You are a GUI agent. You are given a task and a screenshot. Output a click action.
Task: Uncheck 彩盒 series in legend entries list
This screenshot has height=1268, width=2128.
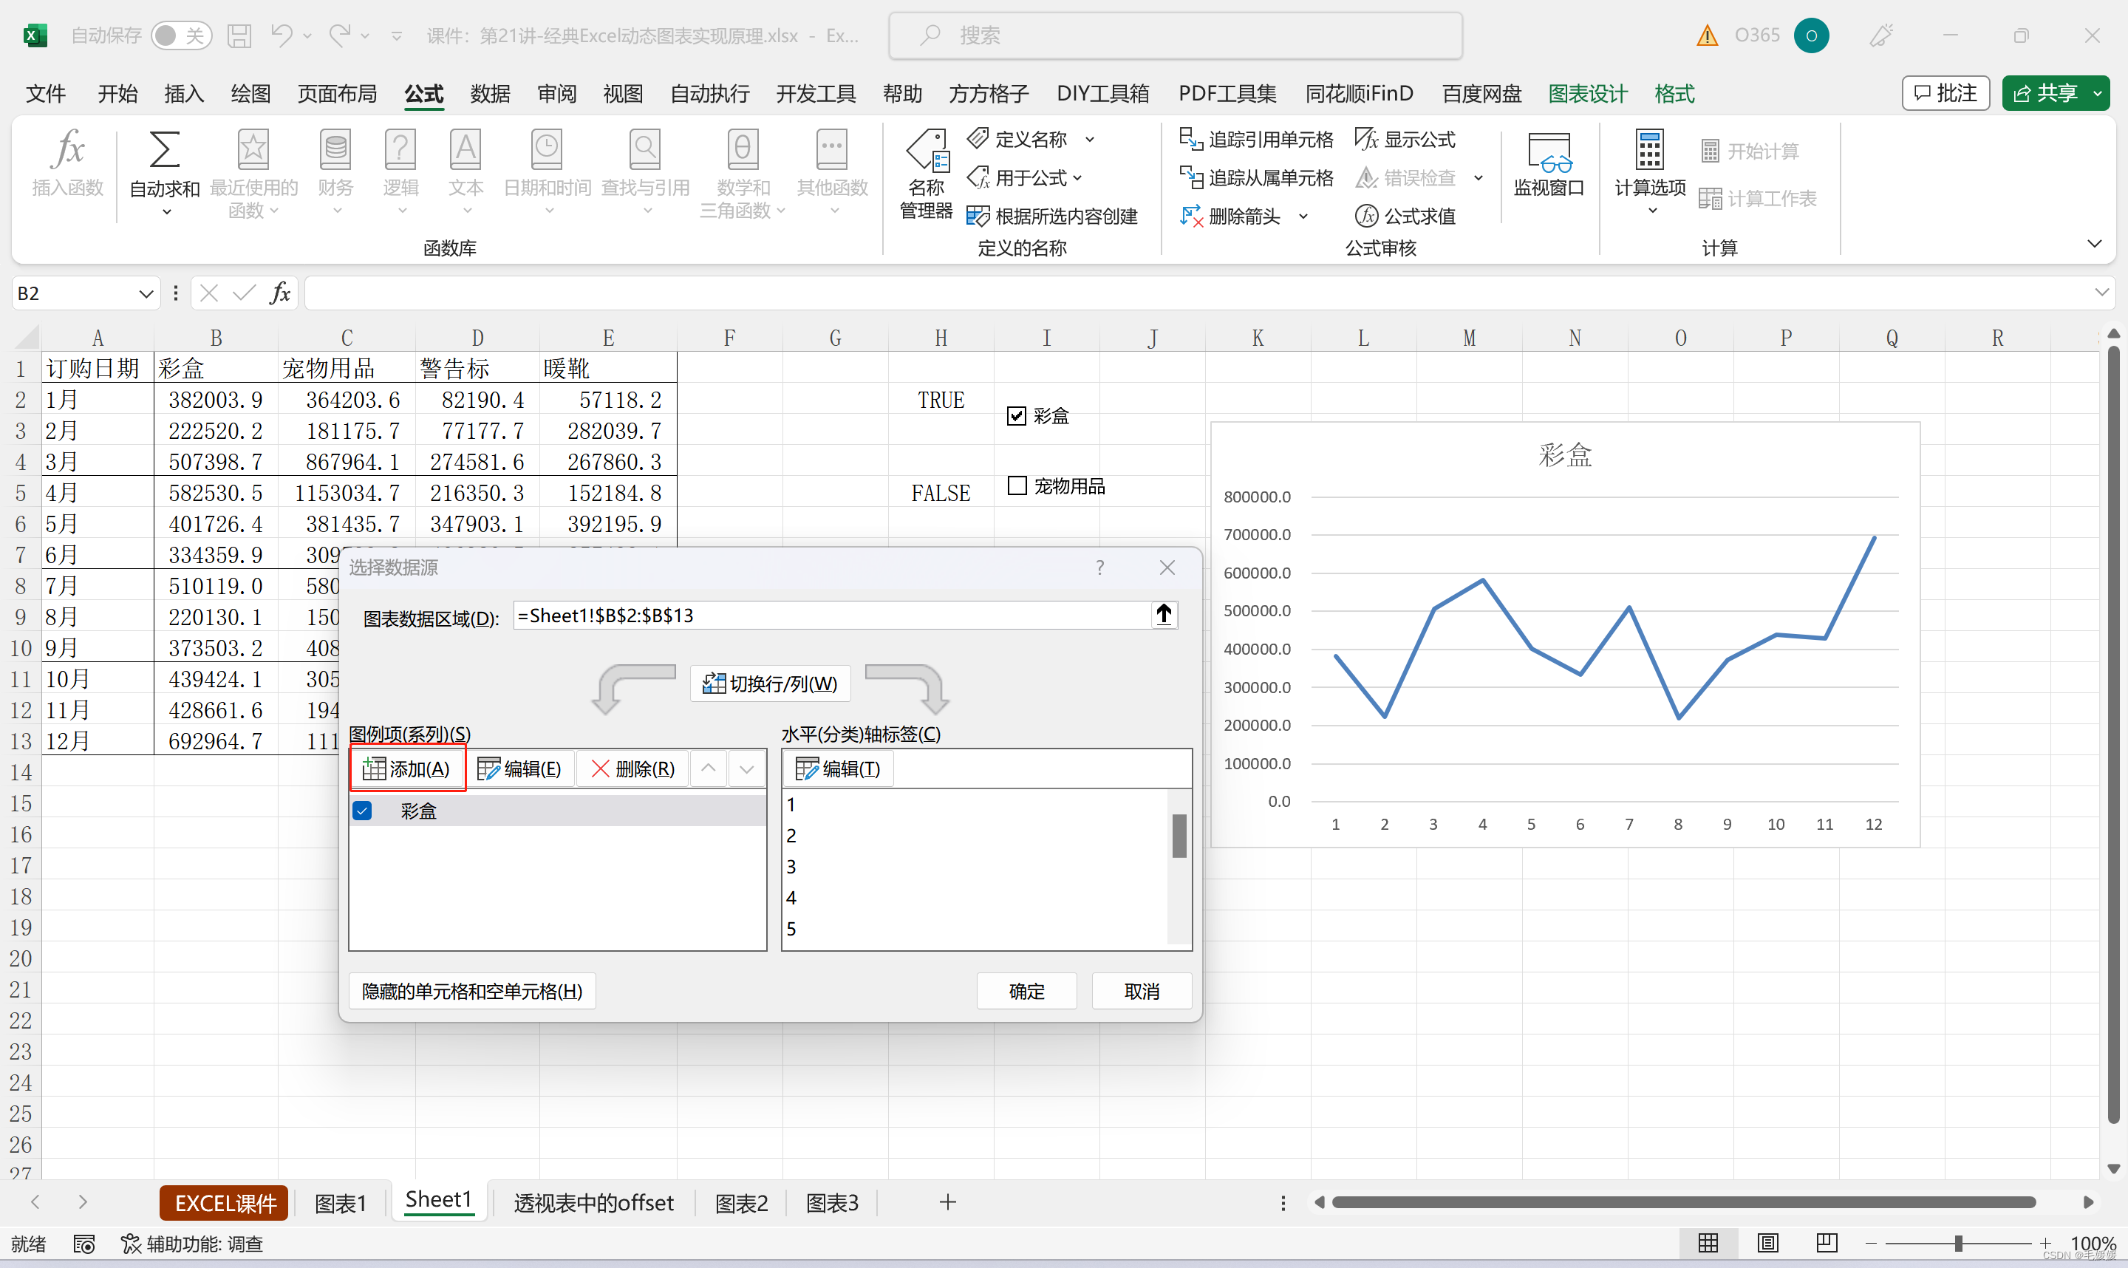click(x=362, y=810)
